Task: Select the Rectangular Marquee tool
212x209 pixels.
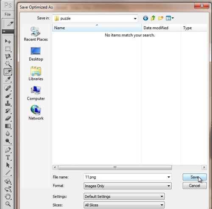Action: tap(8, 49)
